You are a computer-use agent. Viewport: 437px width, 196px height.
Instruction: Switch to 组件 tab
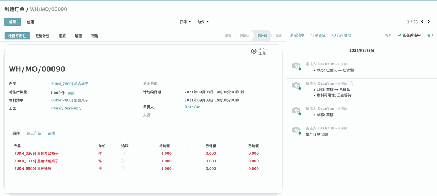[16, 133]
